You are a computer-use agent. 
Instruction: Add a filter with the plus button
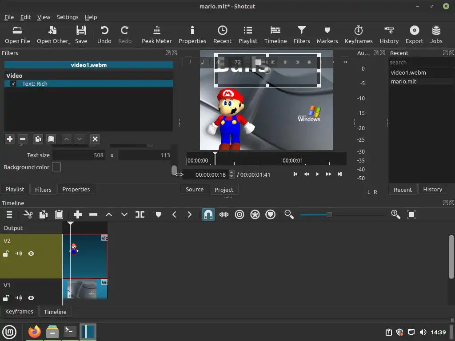9,139
